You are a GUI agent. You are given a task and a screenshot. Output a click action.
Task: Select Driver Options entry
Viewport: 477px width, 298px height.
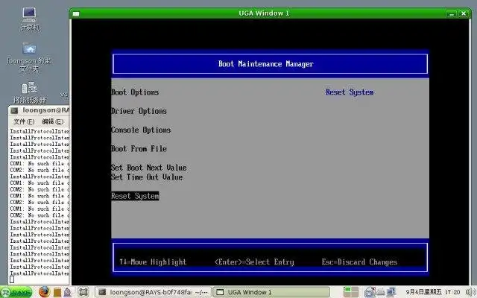[x=139, y=111]
